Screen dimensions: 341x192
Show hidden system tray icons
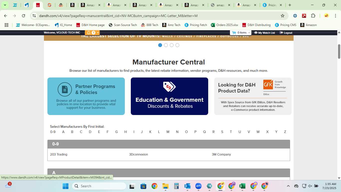pyautogui.click(x=288, y=186)
